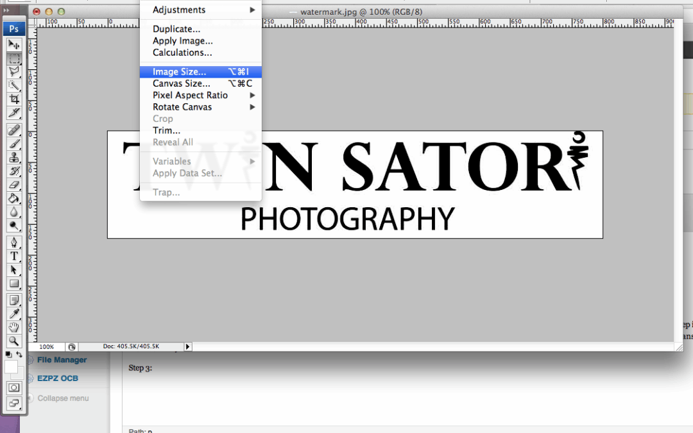Open the Rotate Canvas submenu
Image resolution: width=693 pixels, height=433 pixels.
point(201,107)
